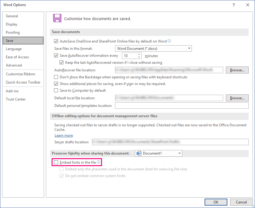This screenshot has width=255, height=208.
Task: Enable Don't show the Backstage checkbox
Action: point(56,77)
